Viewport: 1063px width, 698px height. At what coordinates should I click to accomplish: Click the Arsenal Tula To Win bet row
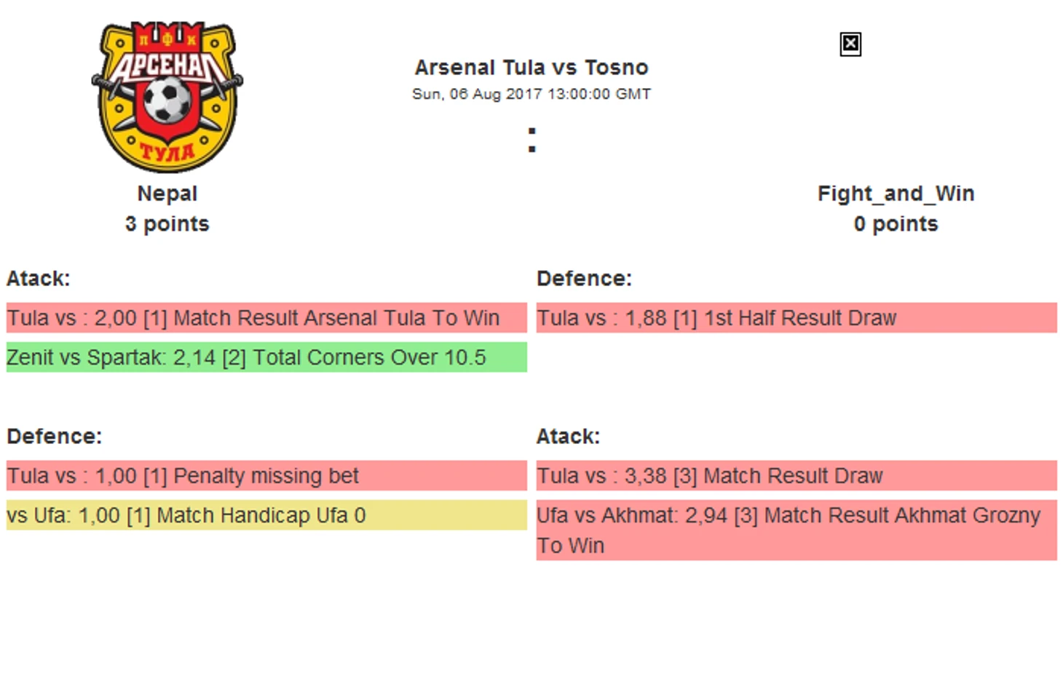(266, 318)
